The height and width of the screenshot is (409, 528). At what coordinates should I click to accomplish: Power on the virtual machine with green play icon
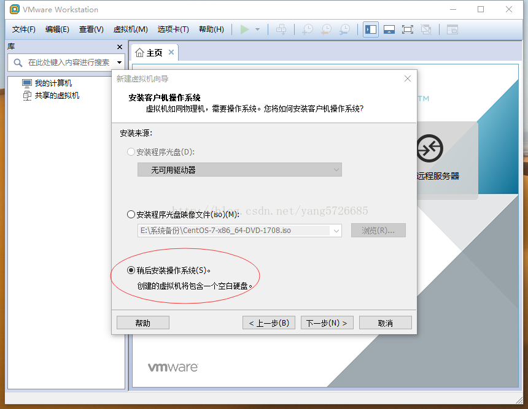point(244,29)
